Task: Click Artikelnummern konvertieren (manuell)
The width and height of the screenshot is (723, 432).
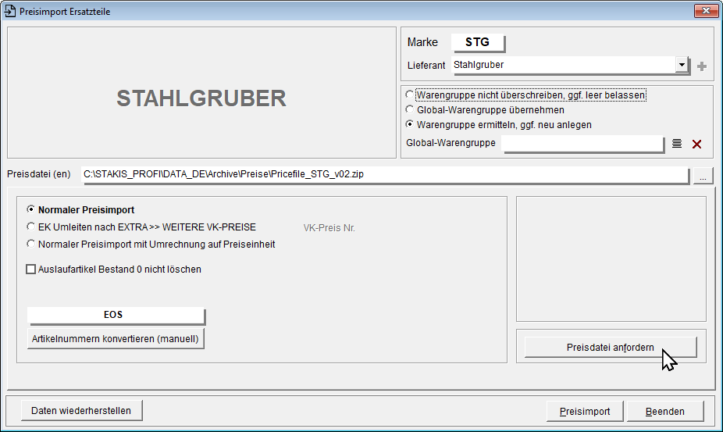Action: (x=116, y=339)
